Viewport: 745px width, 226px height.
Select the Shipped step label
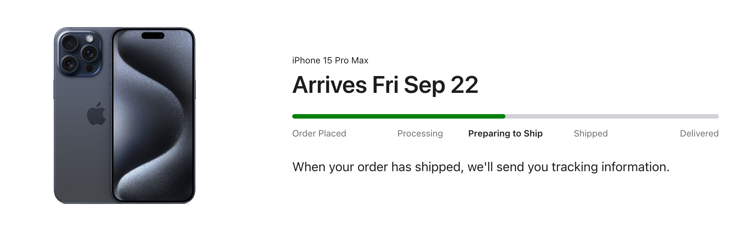click(590, 134)
